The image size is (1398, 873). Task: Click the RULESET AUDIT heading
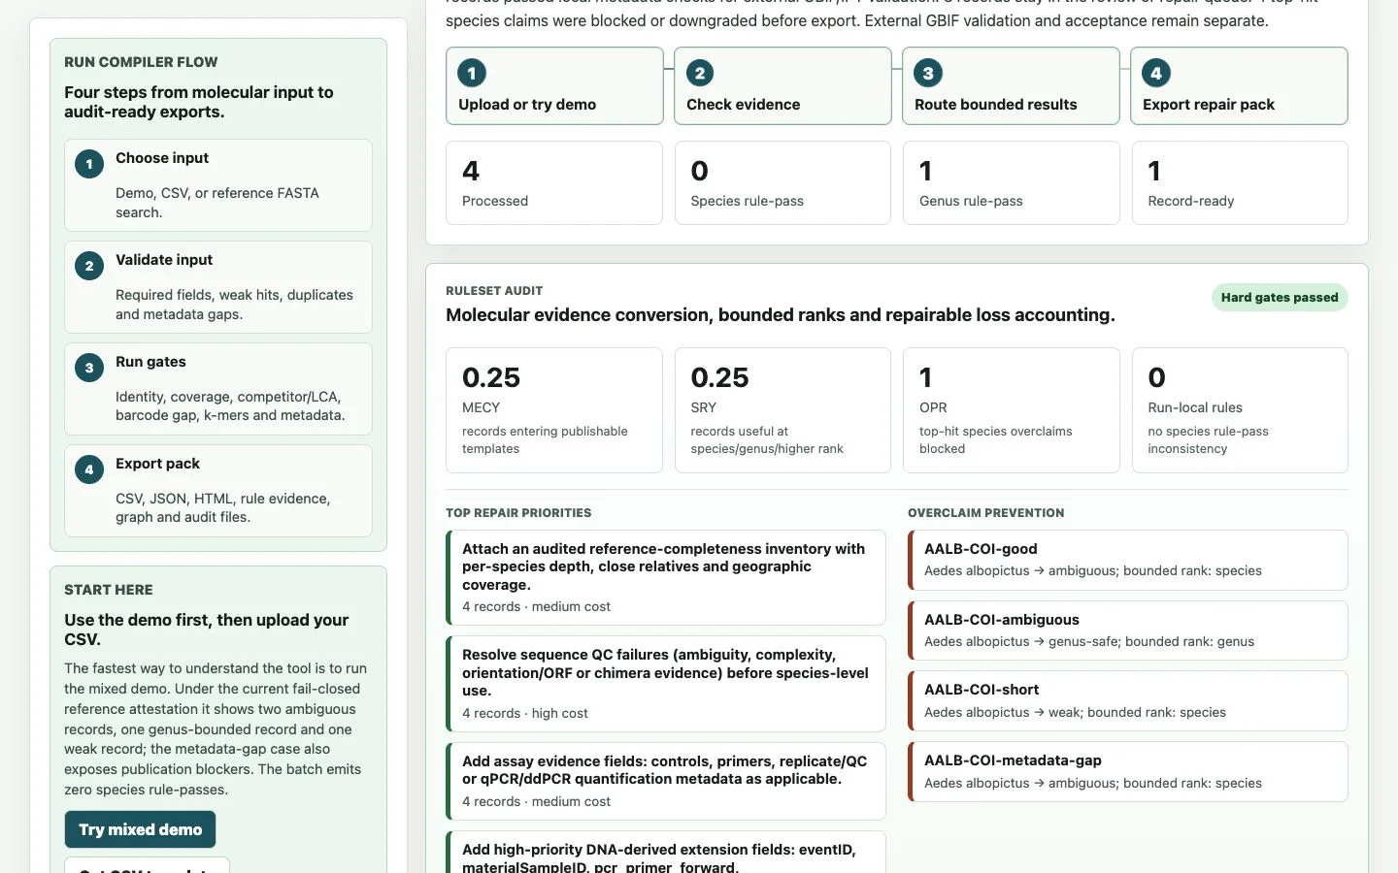(494, 291)
